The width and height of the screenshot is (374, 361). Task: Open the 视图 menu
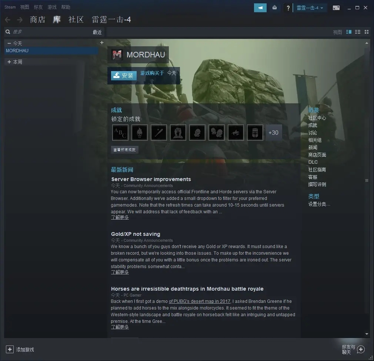click(24, 7)
